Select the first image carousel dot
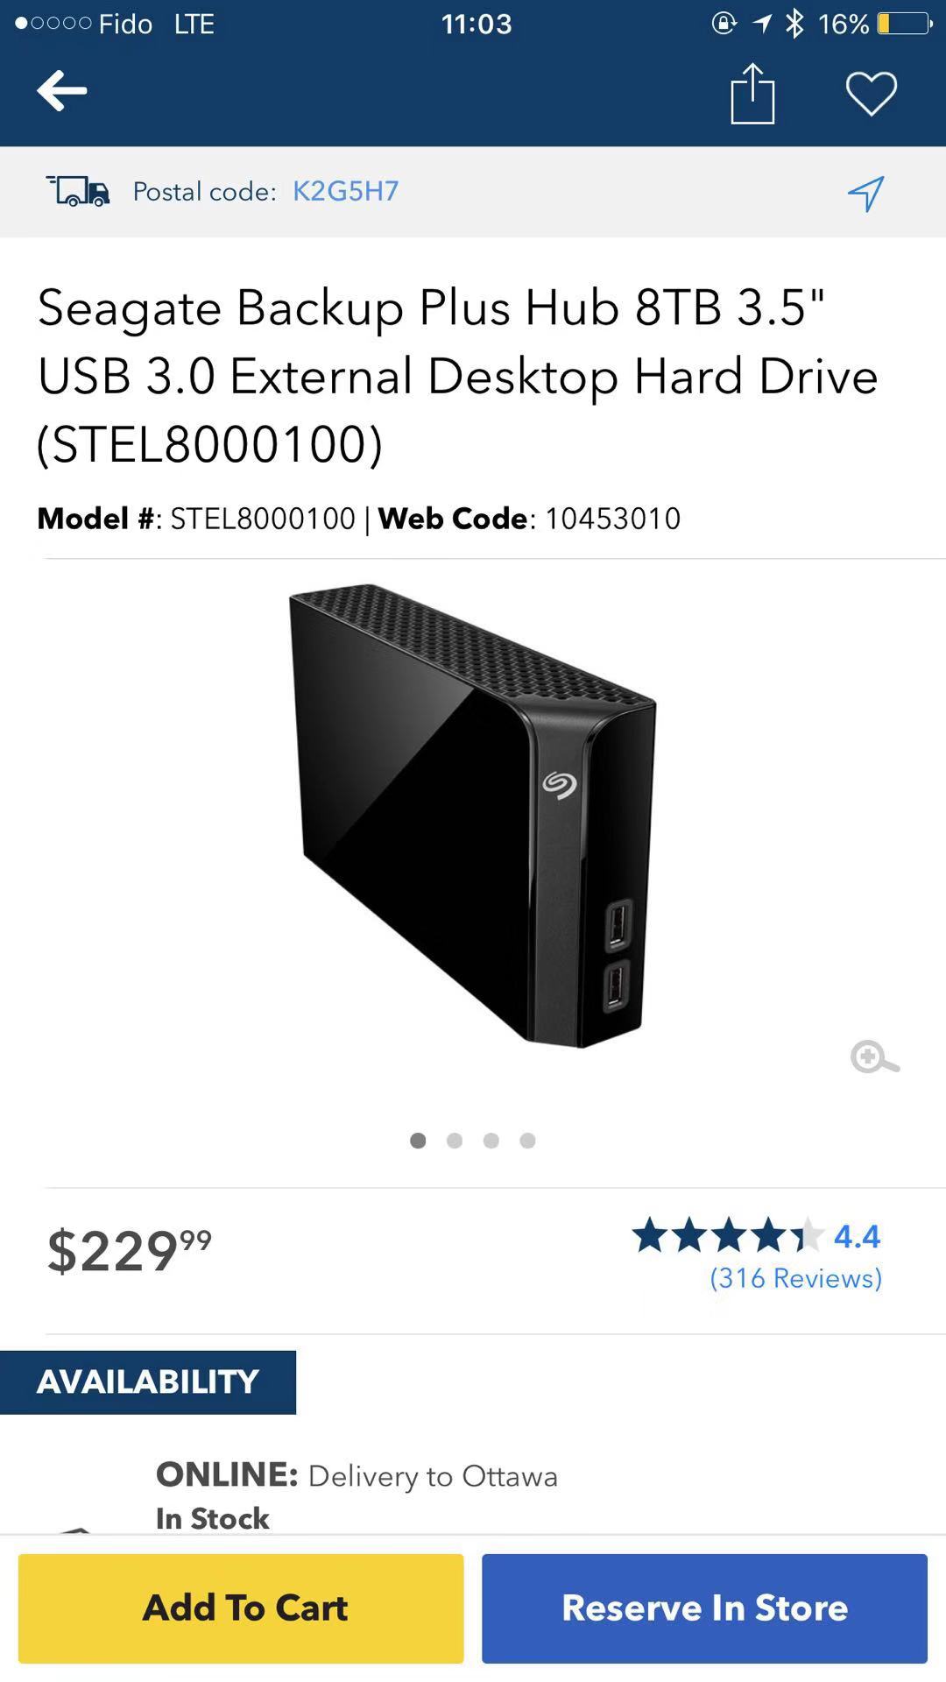946x1682 pixels. coord(418,1140)
